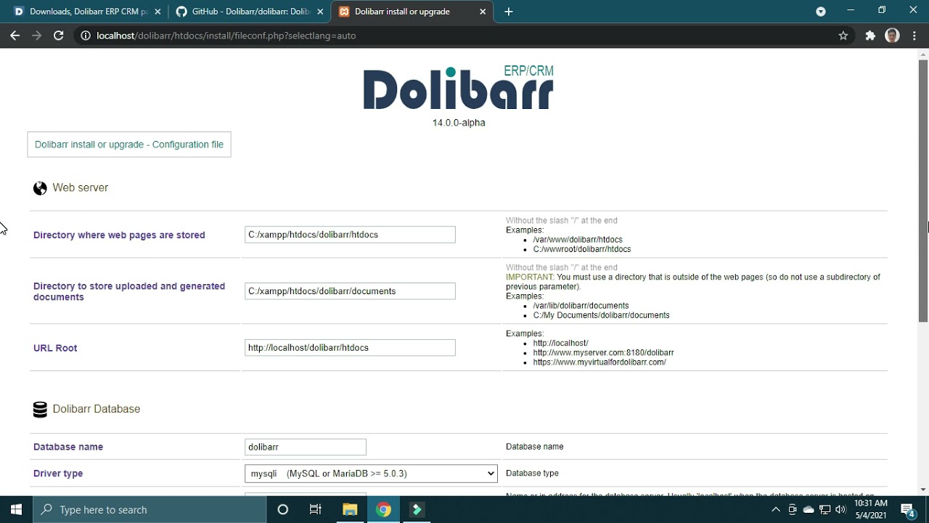Screen dimensions: 929x523
Task: Click the Database type description text
Action: coord(532,474)
